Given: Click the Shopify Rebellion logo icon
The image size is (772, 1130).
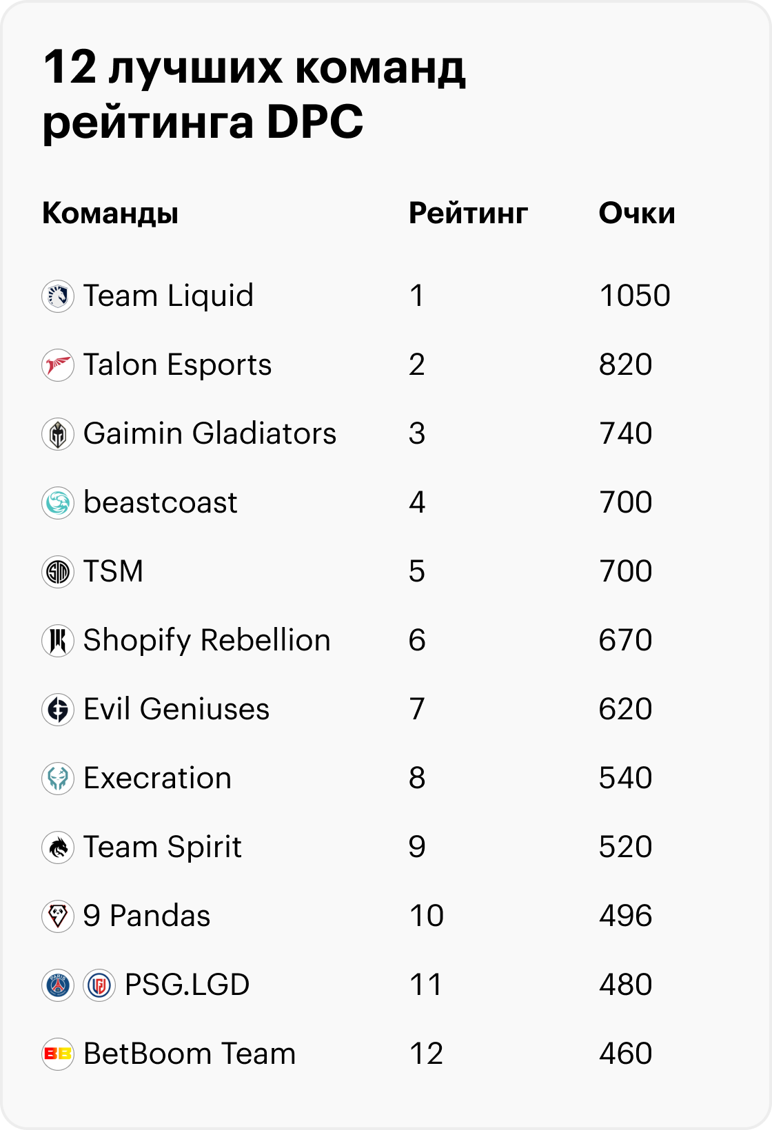Looking at the screenshot, I should (58, 641).
